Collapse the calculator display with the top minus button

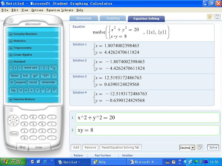(x=11, y=20)
